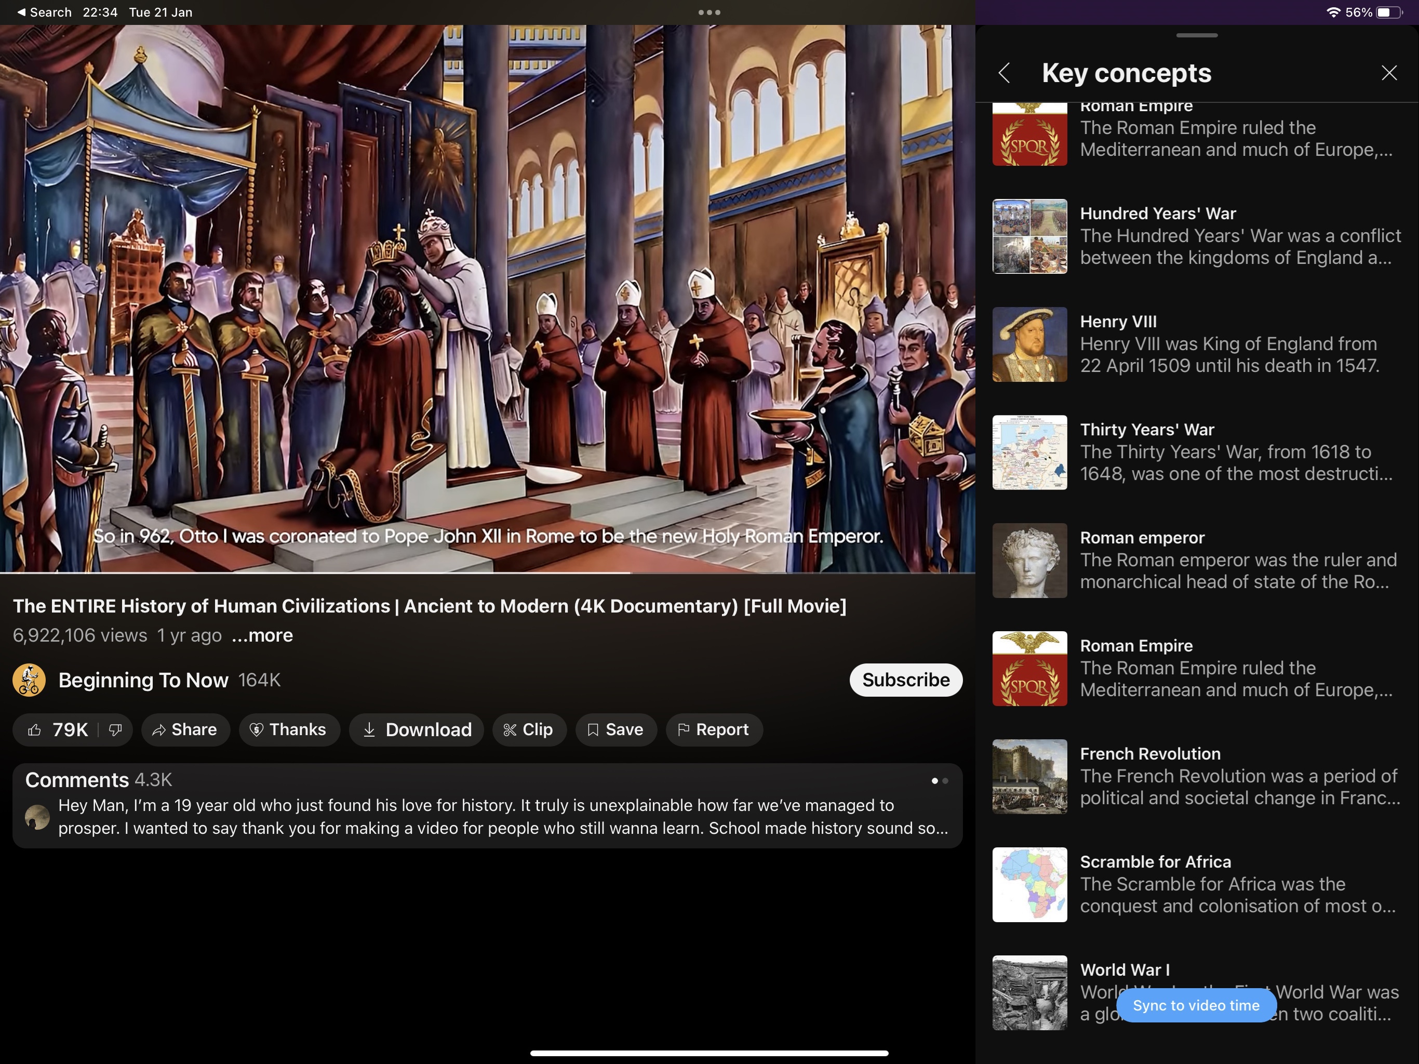Save the video to a playlist
The image size is (1419, 1064).
(615, 729)
